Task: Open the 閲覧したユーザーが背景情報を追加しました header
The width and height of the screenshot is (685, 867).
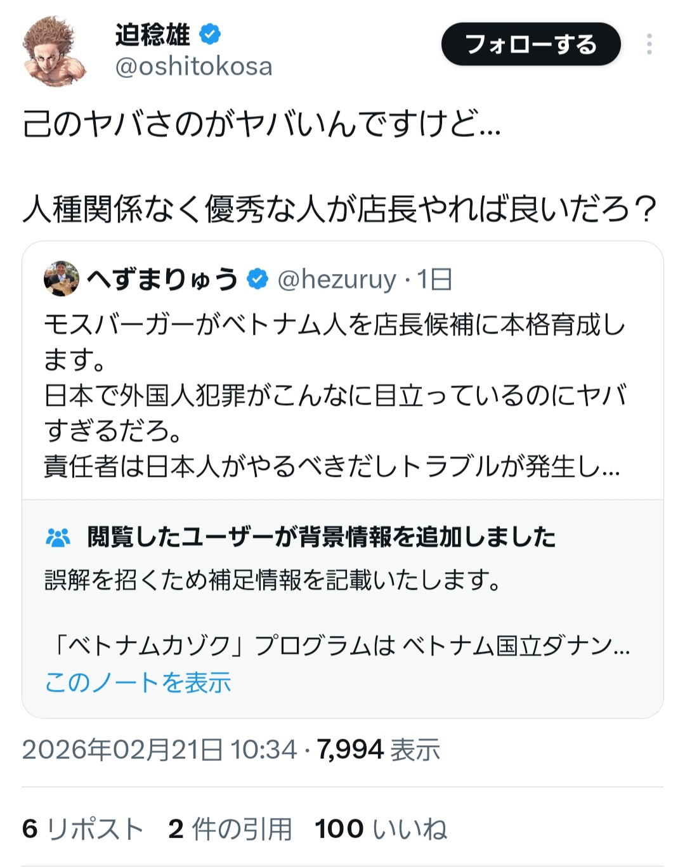Action: pyautogui.click(x=321, y=537)
